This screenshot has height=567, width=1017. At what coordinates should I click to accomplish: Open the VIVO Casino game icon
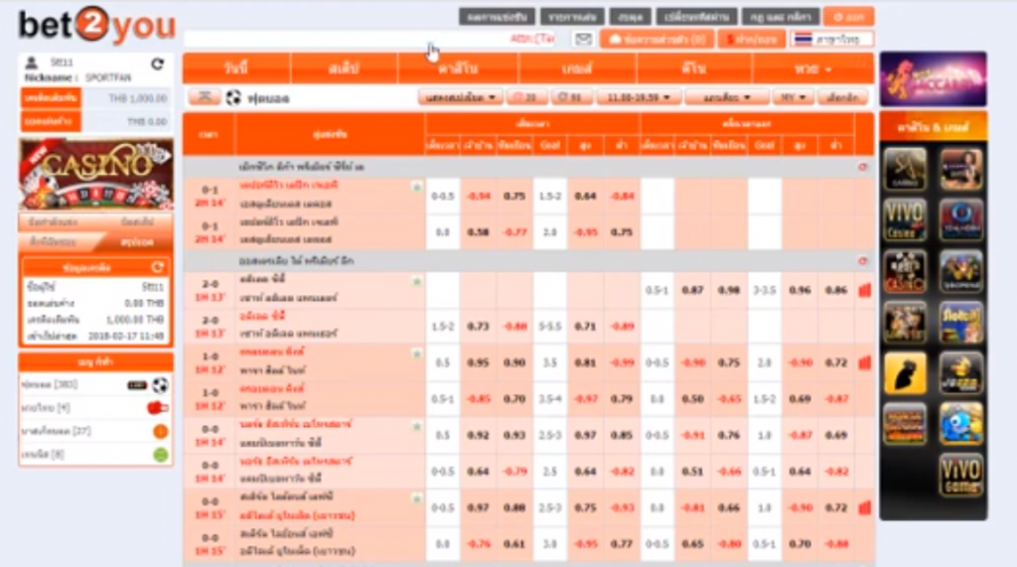tap(904, 219)
